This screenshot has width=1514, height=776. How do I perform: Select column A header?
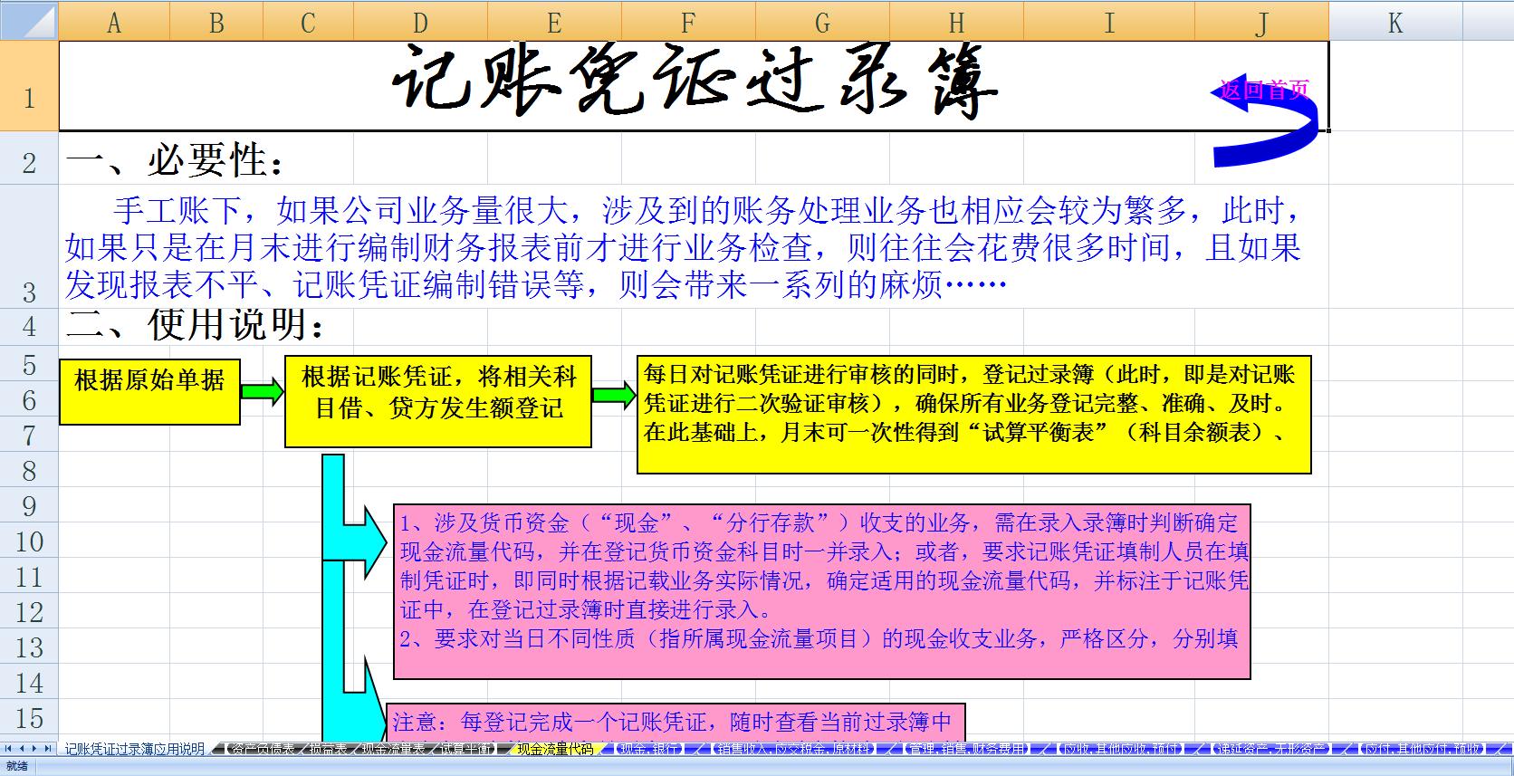114,21
